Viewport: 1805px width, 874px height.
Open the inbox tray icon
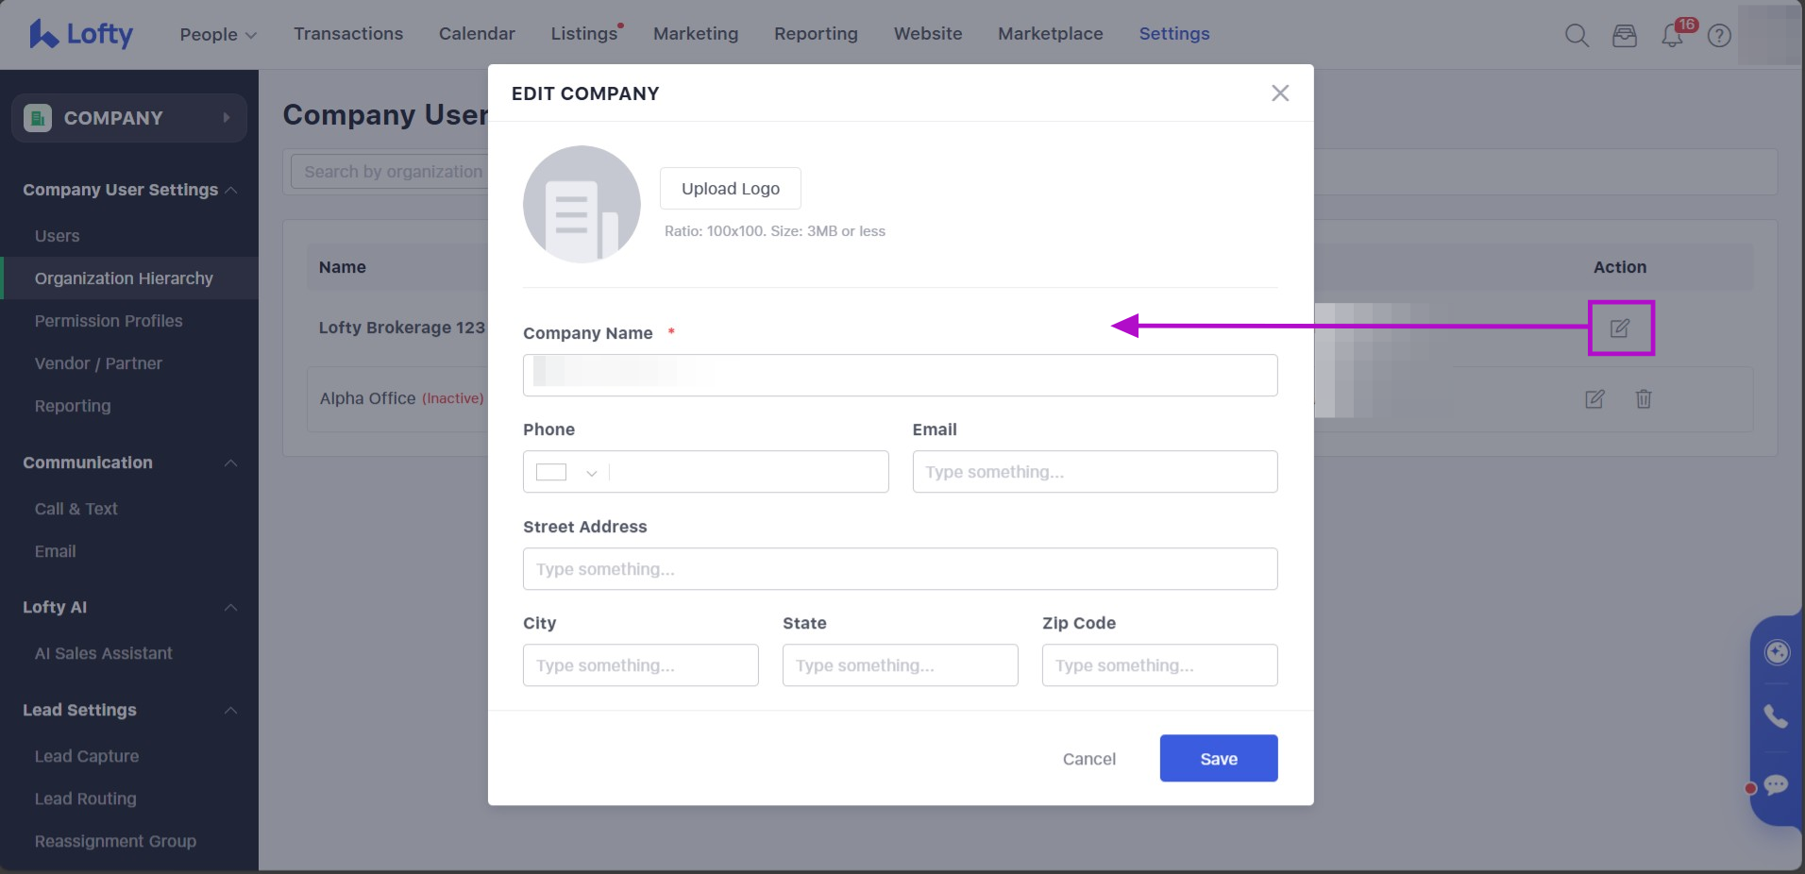1625,36
